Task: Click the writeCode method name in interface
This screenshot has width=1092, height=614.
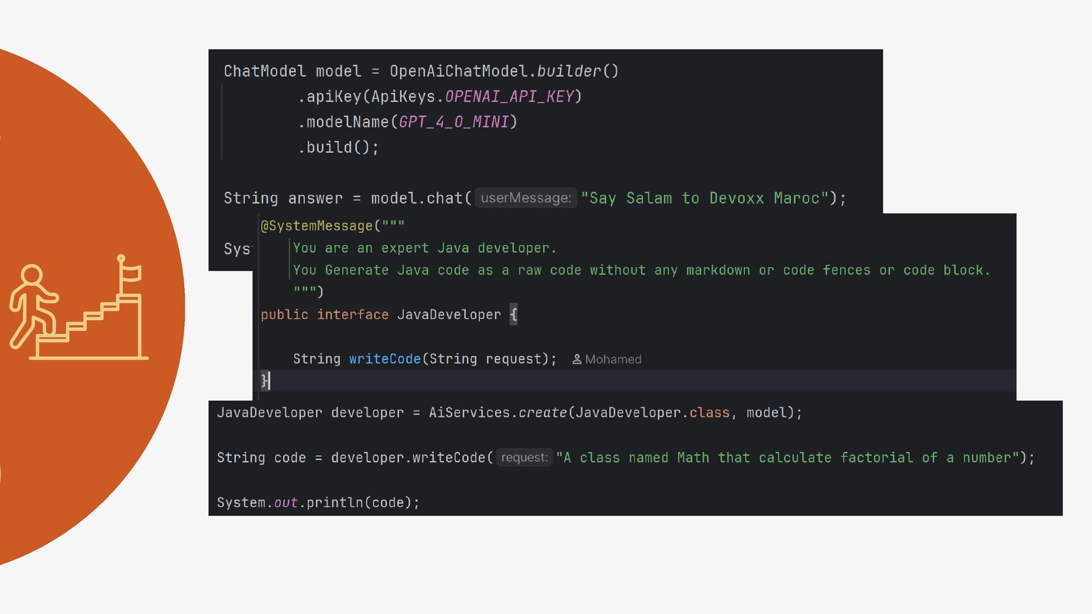Action: (384, 359)
